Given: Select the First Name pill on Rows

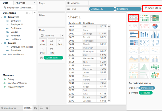Looking at the screenshot, I should 128,9.
